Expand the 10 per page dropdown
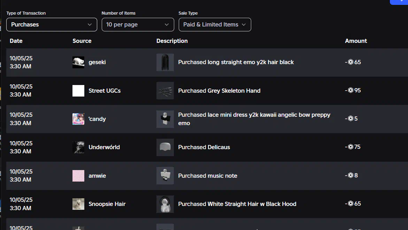 pos(138,25)
